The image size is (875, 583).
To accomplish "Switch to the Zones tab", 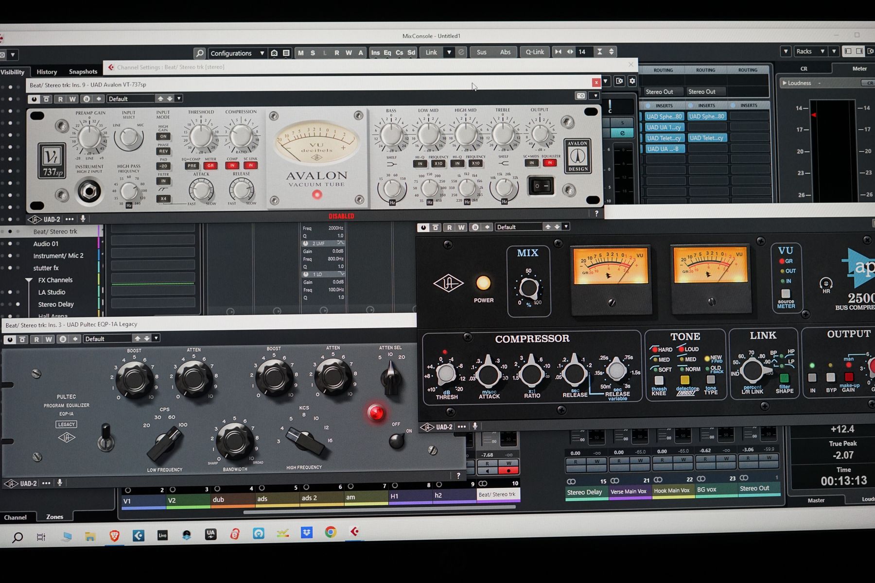I will click(54, 517).
